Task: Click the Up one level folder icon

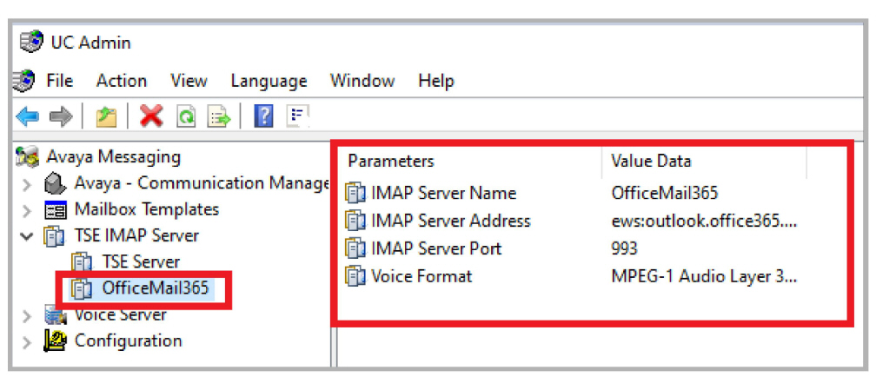Action: pyautogui.click(x=106, y=117)
